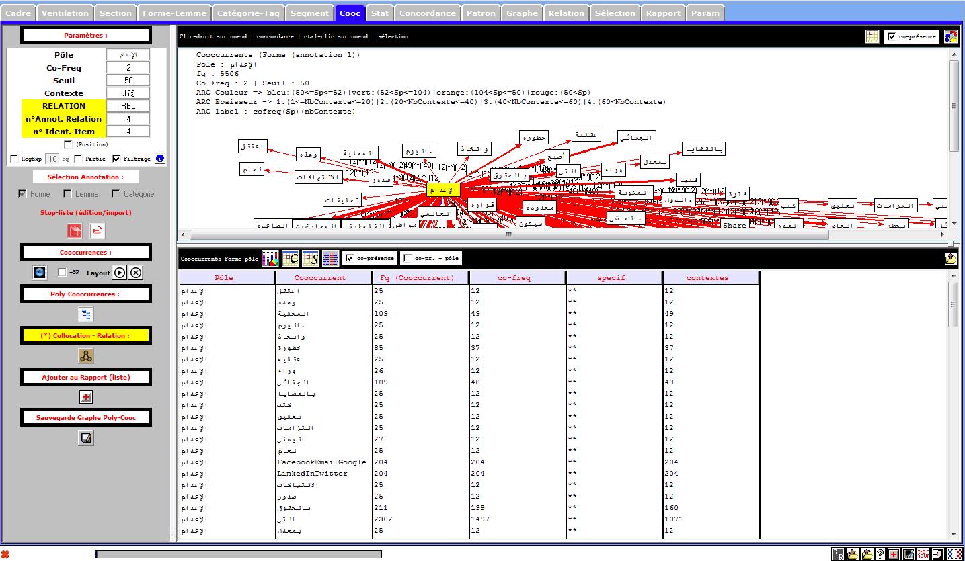
Task: Click the French flag icon in bottom bar
Action: 954,554
